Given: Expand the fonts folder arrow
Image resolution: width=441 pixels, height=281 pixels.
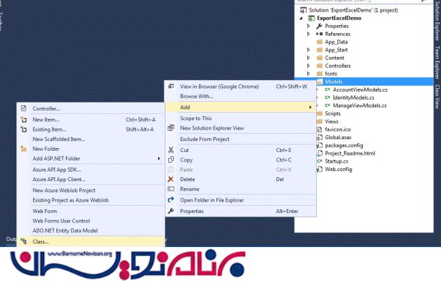Looking at the screenshot, I should pyautogui.click(x=309, y=74).
